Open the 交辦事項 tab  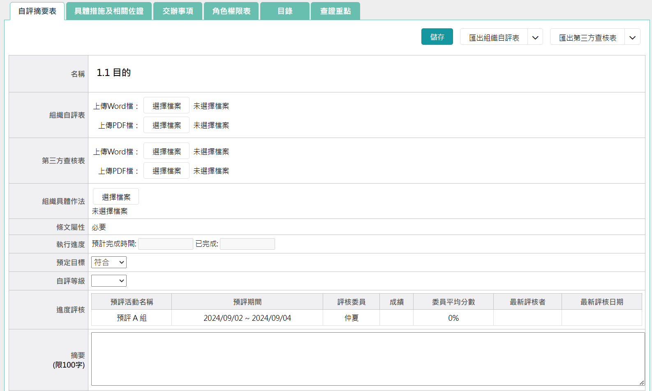[178, 11]
